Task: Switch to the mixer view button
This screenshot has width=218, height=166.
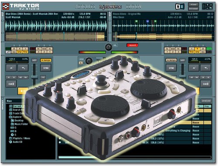Action: tap(194, 4)
